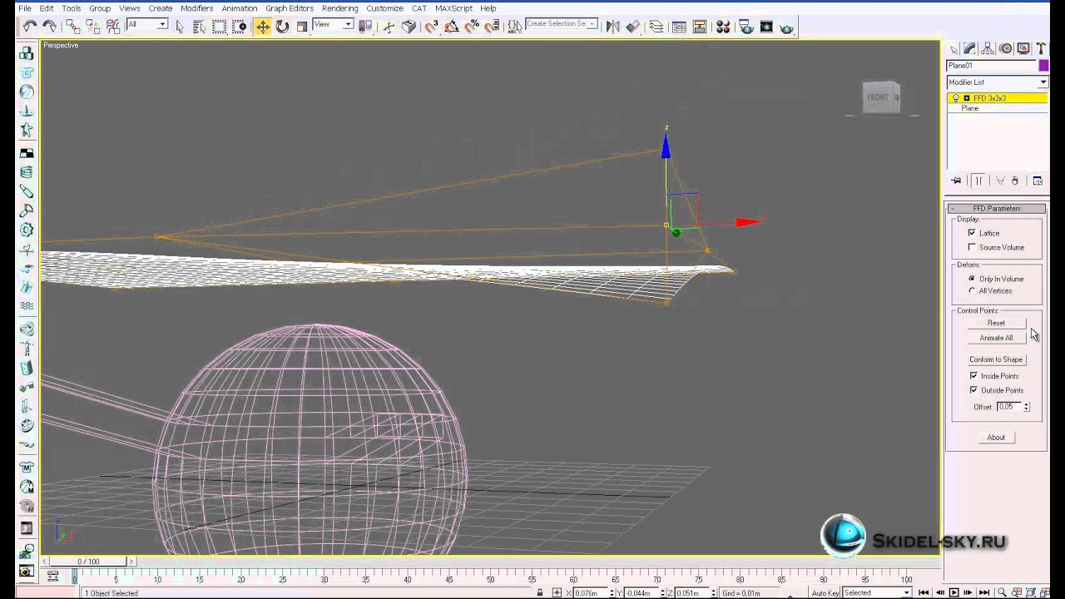This screenshot has width=1065, height=599.
Task: Toggle the Angle Snap icon
Action: pyautogui.click(x=452, y=27)
